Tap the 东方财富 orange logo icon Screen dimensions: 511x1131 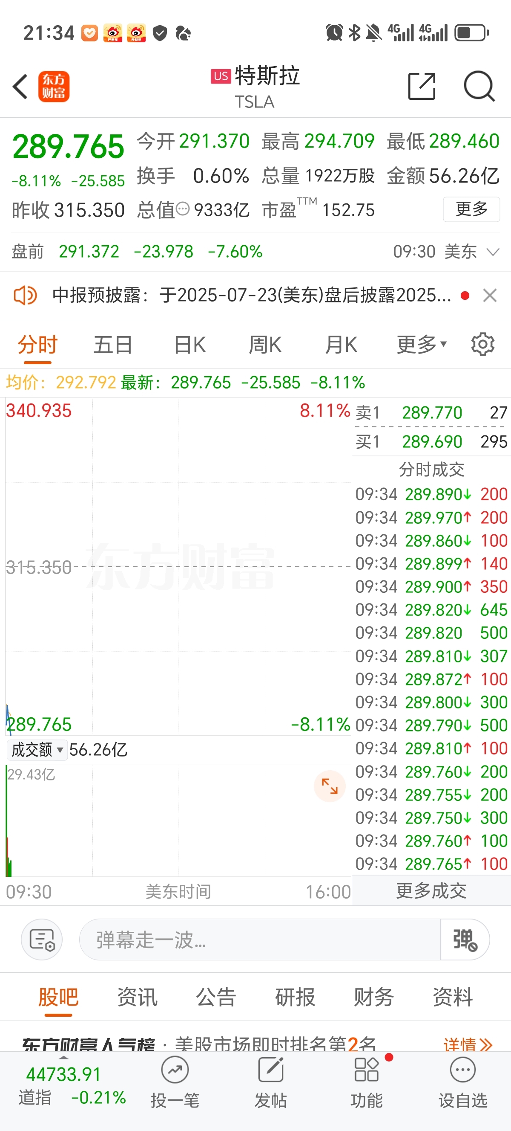coord(54,87)
